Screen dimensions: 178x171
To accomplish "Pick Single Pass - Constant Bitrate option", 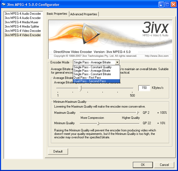I will coord(96,74).
